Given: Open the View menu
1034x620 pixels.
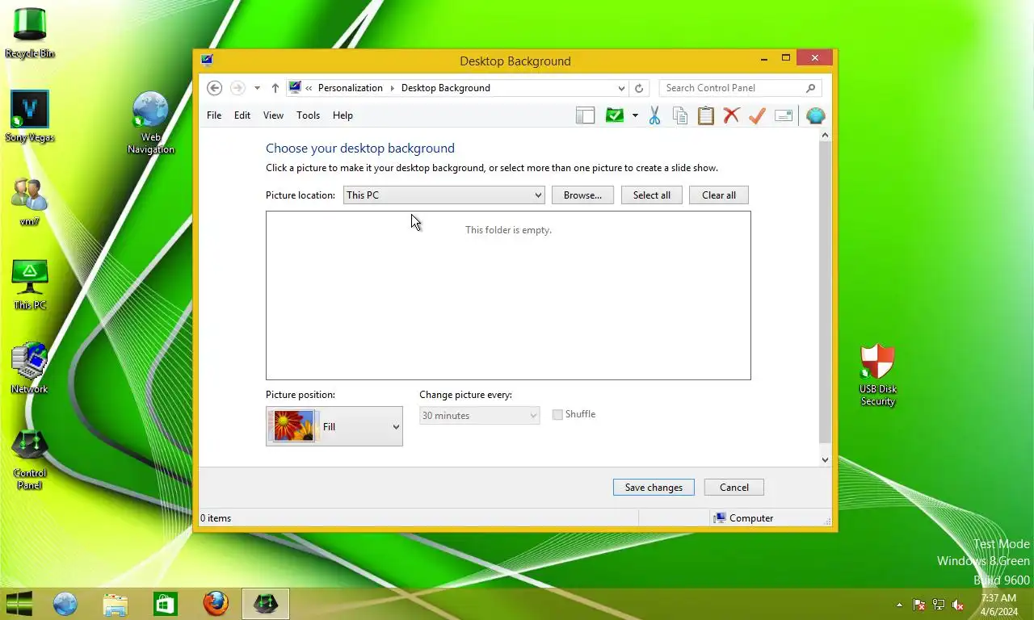Looking at the screenshot, I should pyautogui.click(x=273, y=115).
